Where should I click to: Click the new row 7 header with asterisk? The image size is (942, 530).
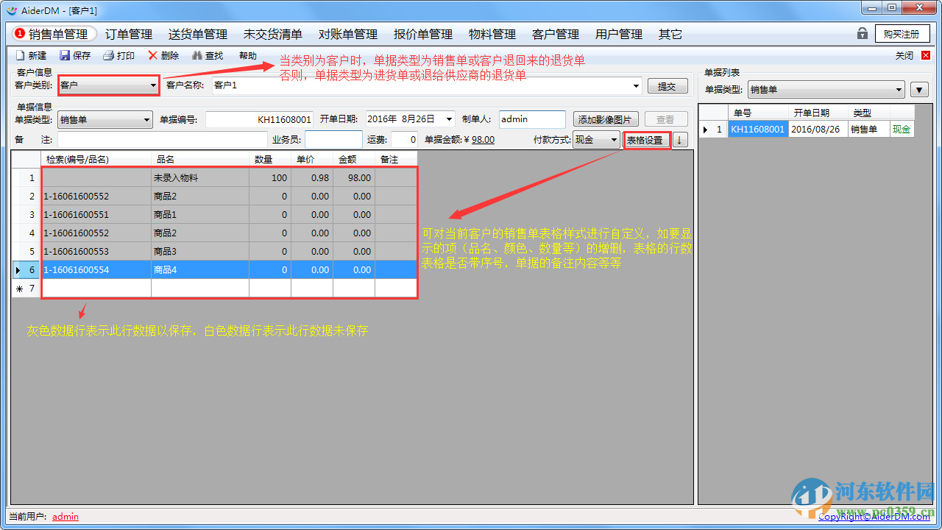click(26, 288)
